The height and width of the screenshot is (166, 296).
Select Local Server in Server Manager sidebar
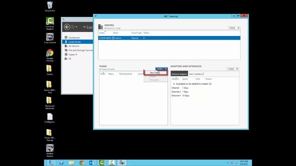point(77,42)
